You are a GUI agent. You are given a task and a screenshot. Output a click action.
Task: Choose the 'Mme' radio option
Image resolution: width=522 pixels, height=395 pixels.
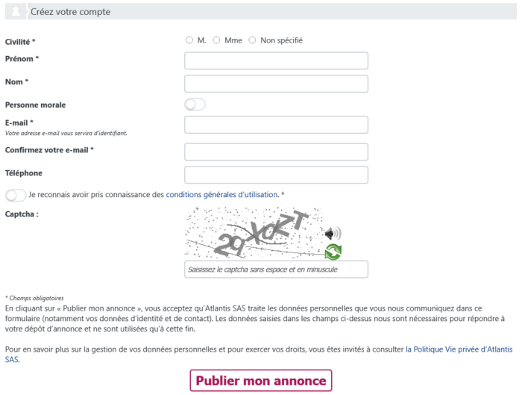click(x=216, y=40)
